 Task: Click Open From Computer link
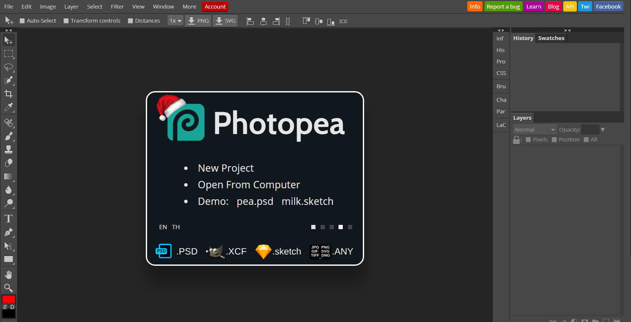249,185
